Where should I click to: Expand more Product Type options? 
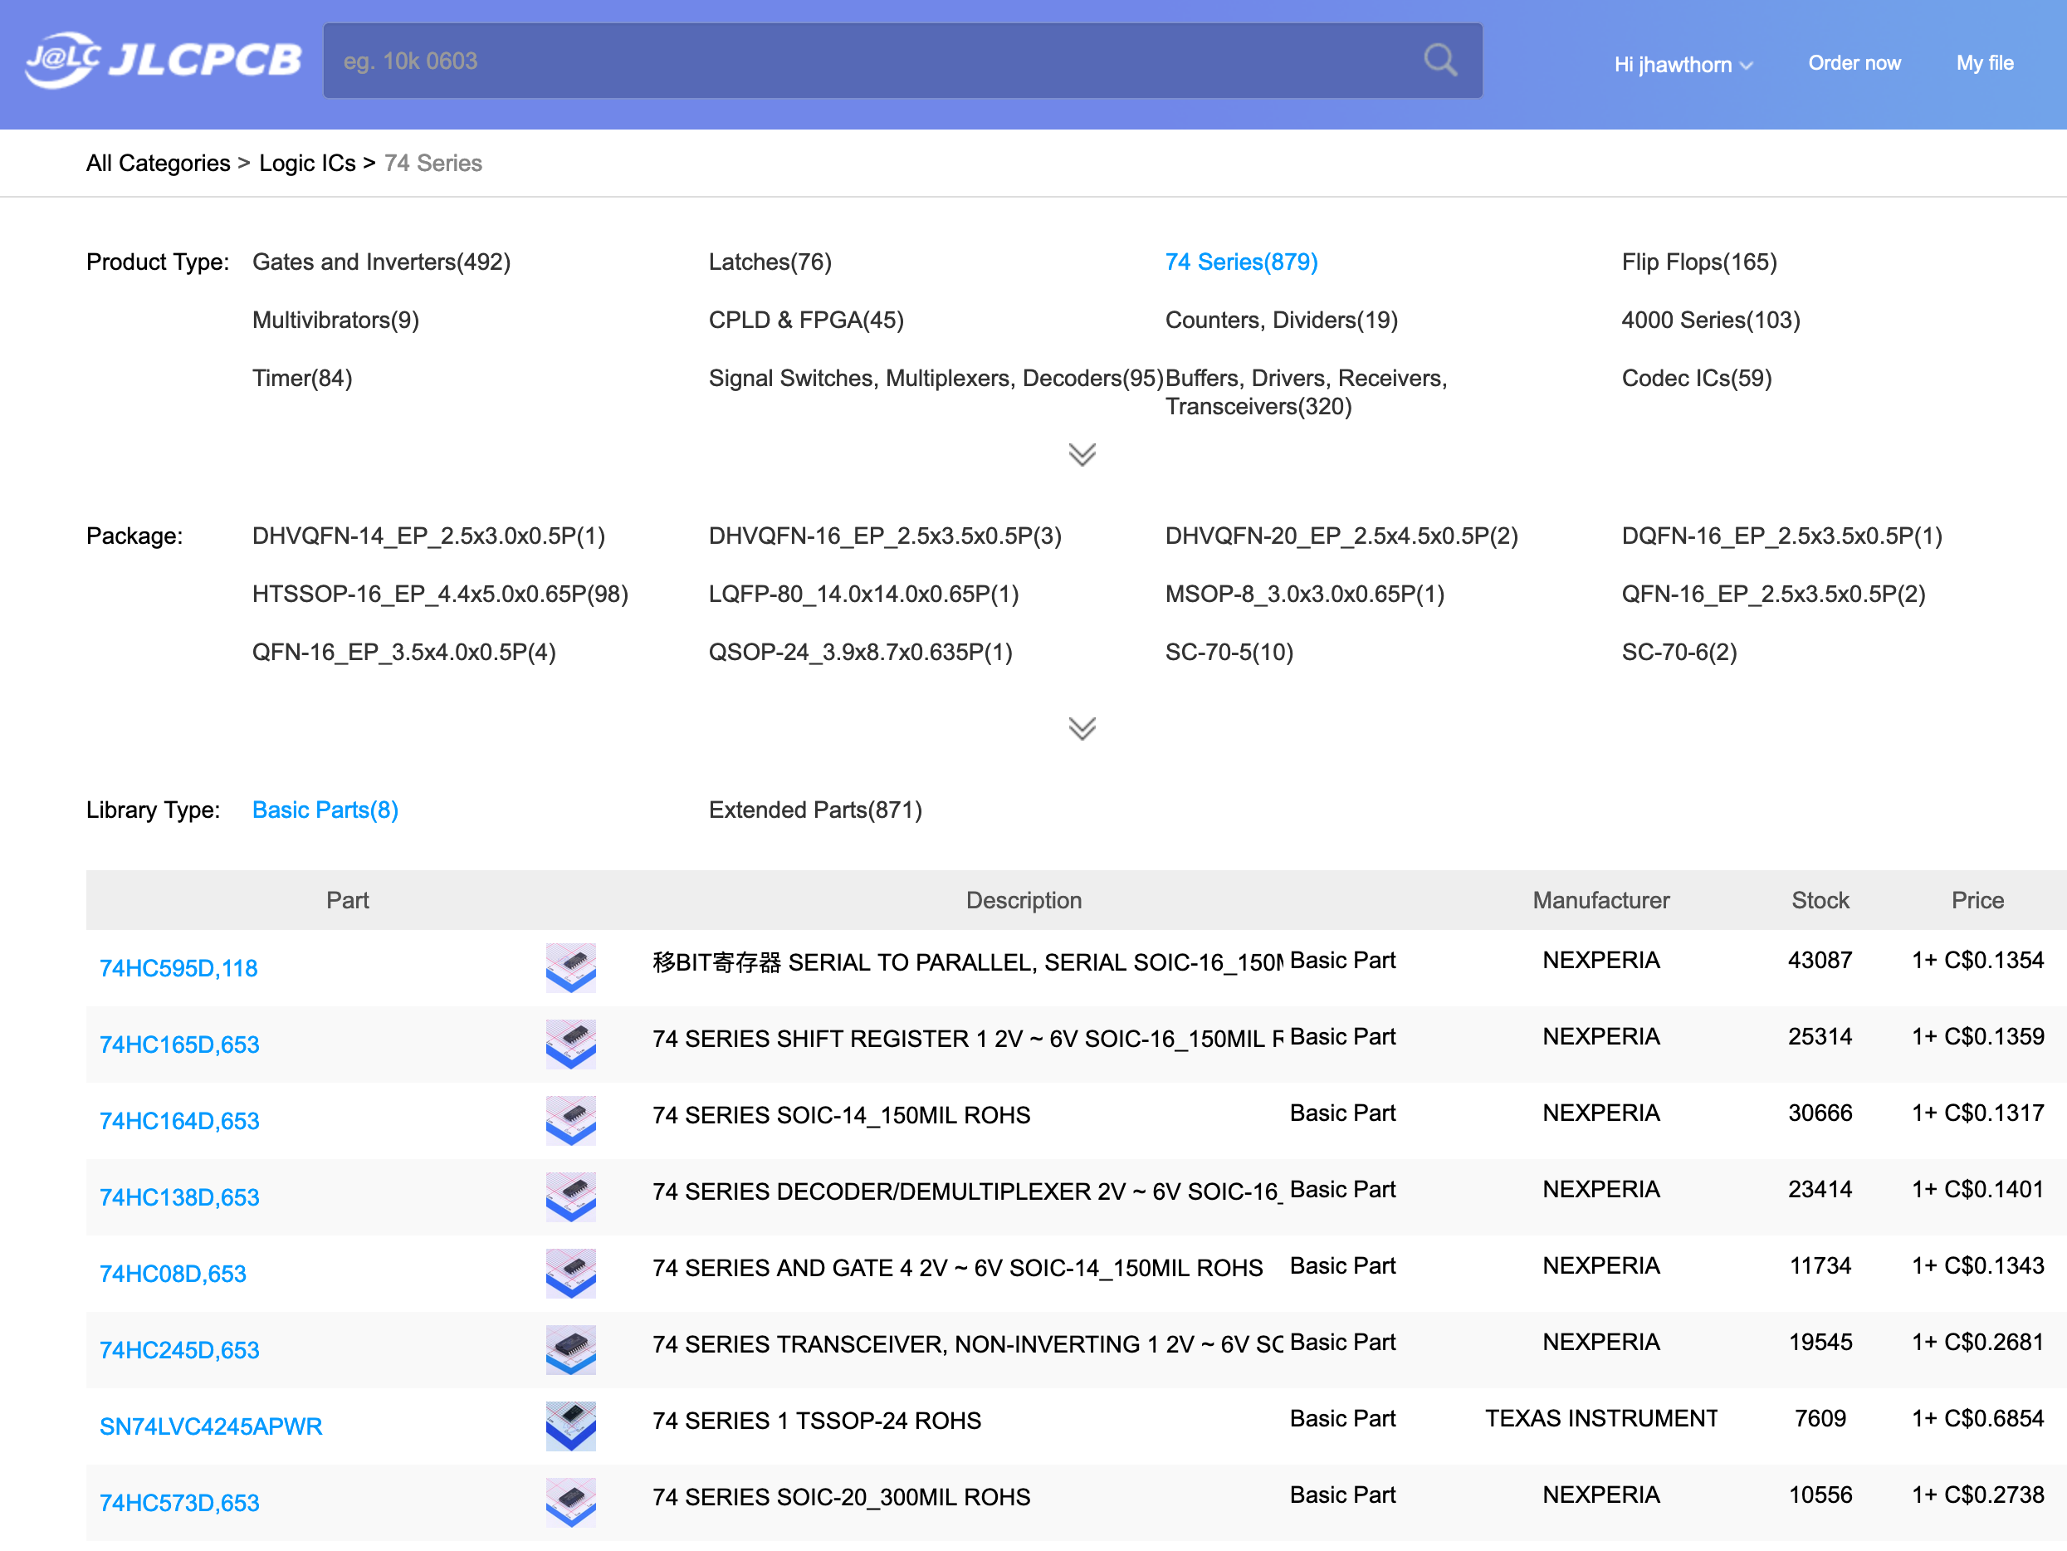point(1082,455)
